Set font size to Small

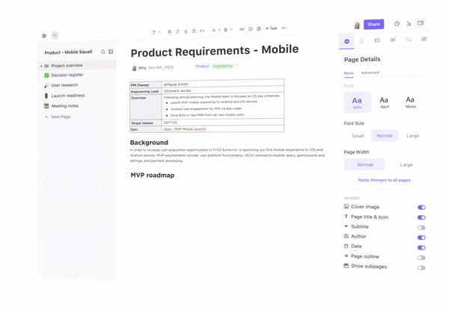pyautogui.click(x=358, y=136)
